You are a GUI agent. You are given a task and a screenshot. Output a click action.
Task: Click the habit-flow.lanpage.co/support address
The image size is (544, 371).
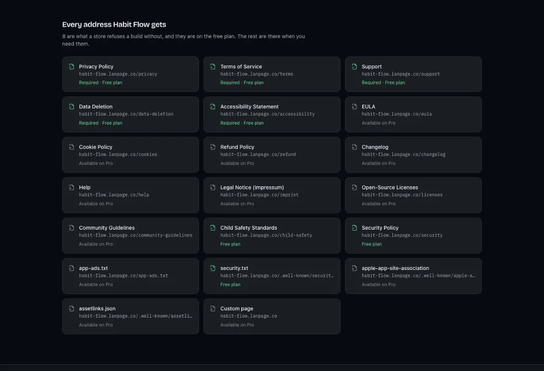tap(401, 74)
